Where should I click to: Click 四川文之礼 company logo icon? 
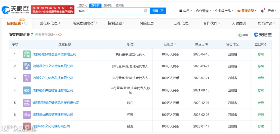click(27, 78)
